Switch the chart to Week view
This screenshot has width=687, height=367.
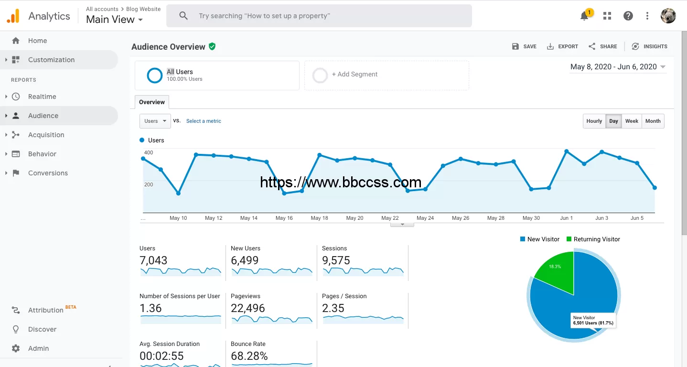point(632,121)
